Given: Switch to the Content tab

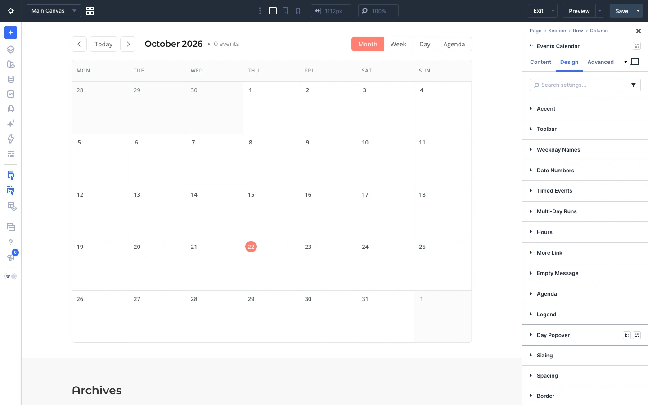Looking at the screenshot, I should point(540,62).
